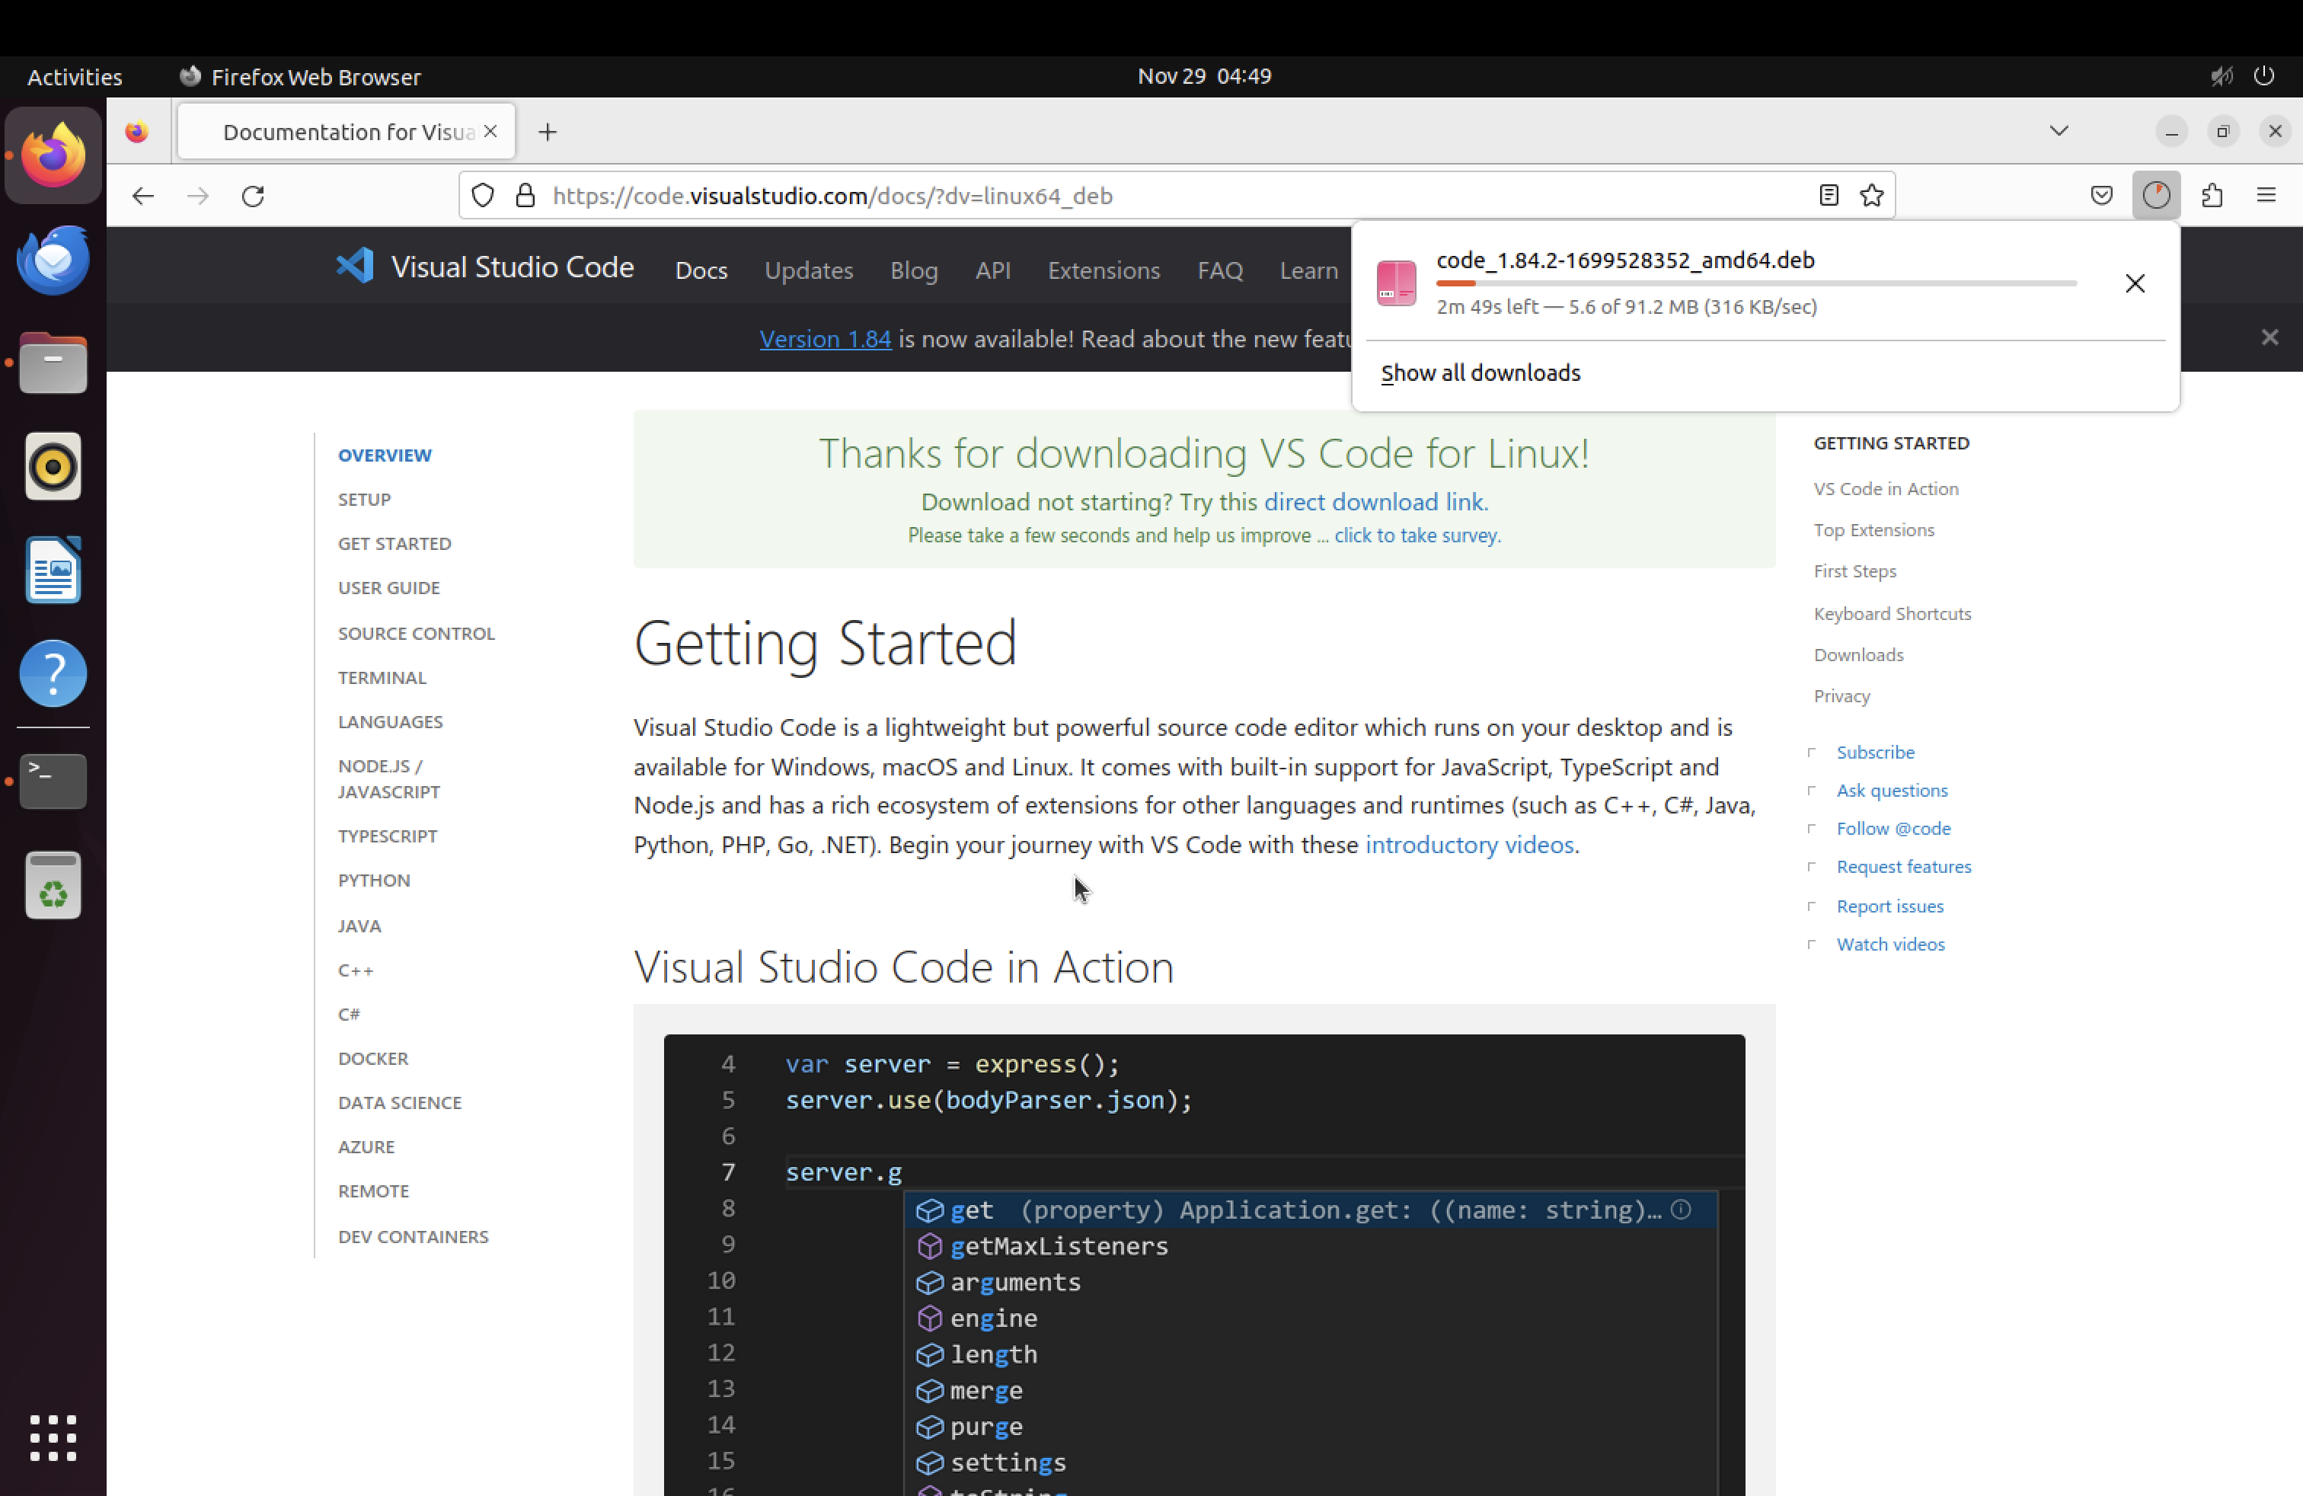
Task: Click the URL address field
Action: coord(1176,196)
